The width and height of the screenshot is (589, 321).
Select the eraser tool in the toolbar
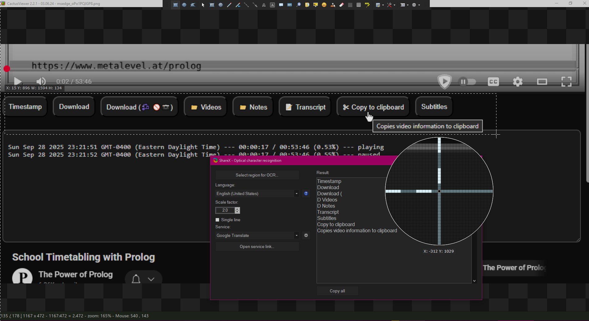pos(342,5)
